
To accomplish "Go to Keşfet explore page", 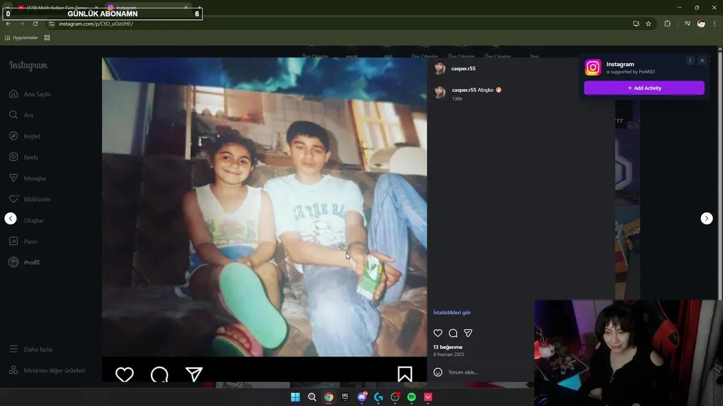I will pos(25,136).
